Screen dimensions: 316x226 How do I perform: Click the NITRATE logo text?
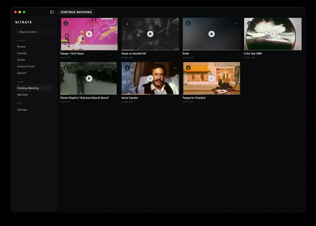point(24,22)
